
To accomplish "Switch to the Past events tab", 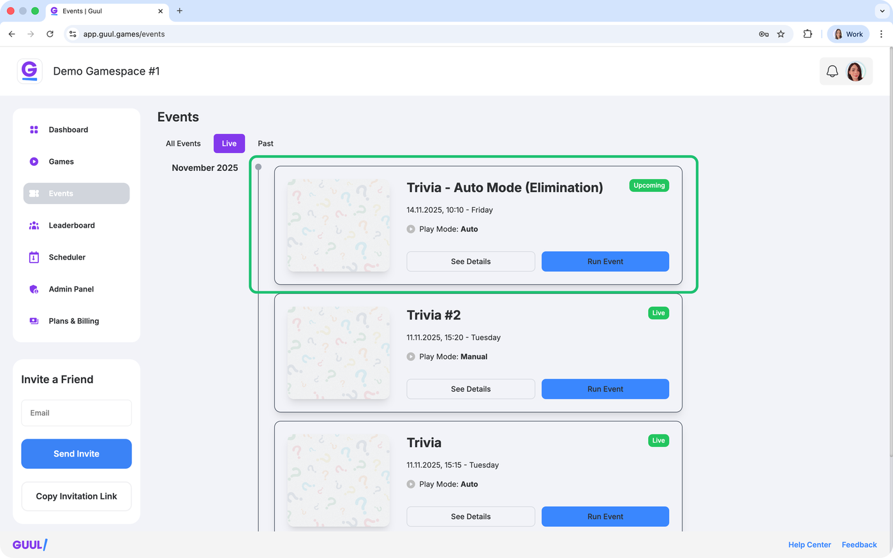I will 265,143.
